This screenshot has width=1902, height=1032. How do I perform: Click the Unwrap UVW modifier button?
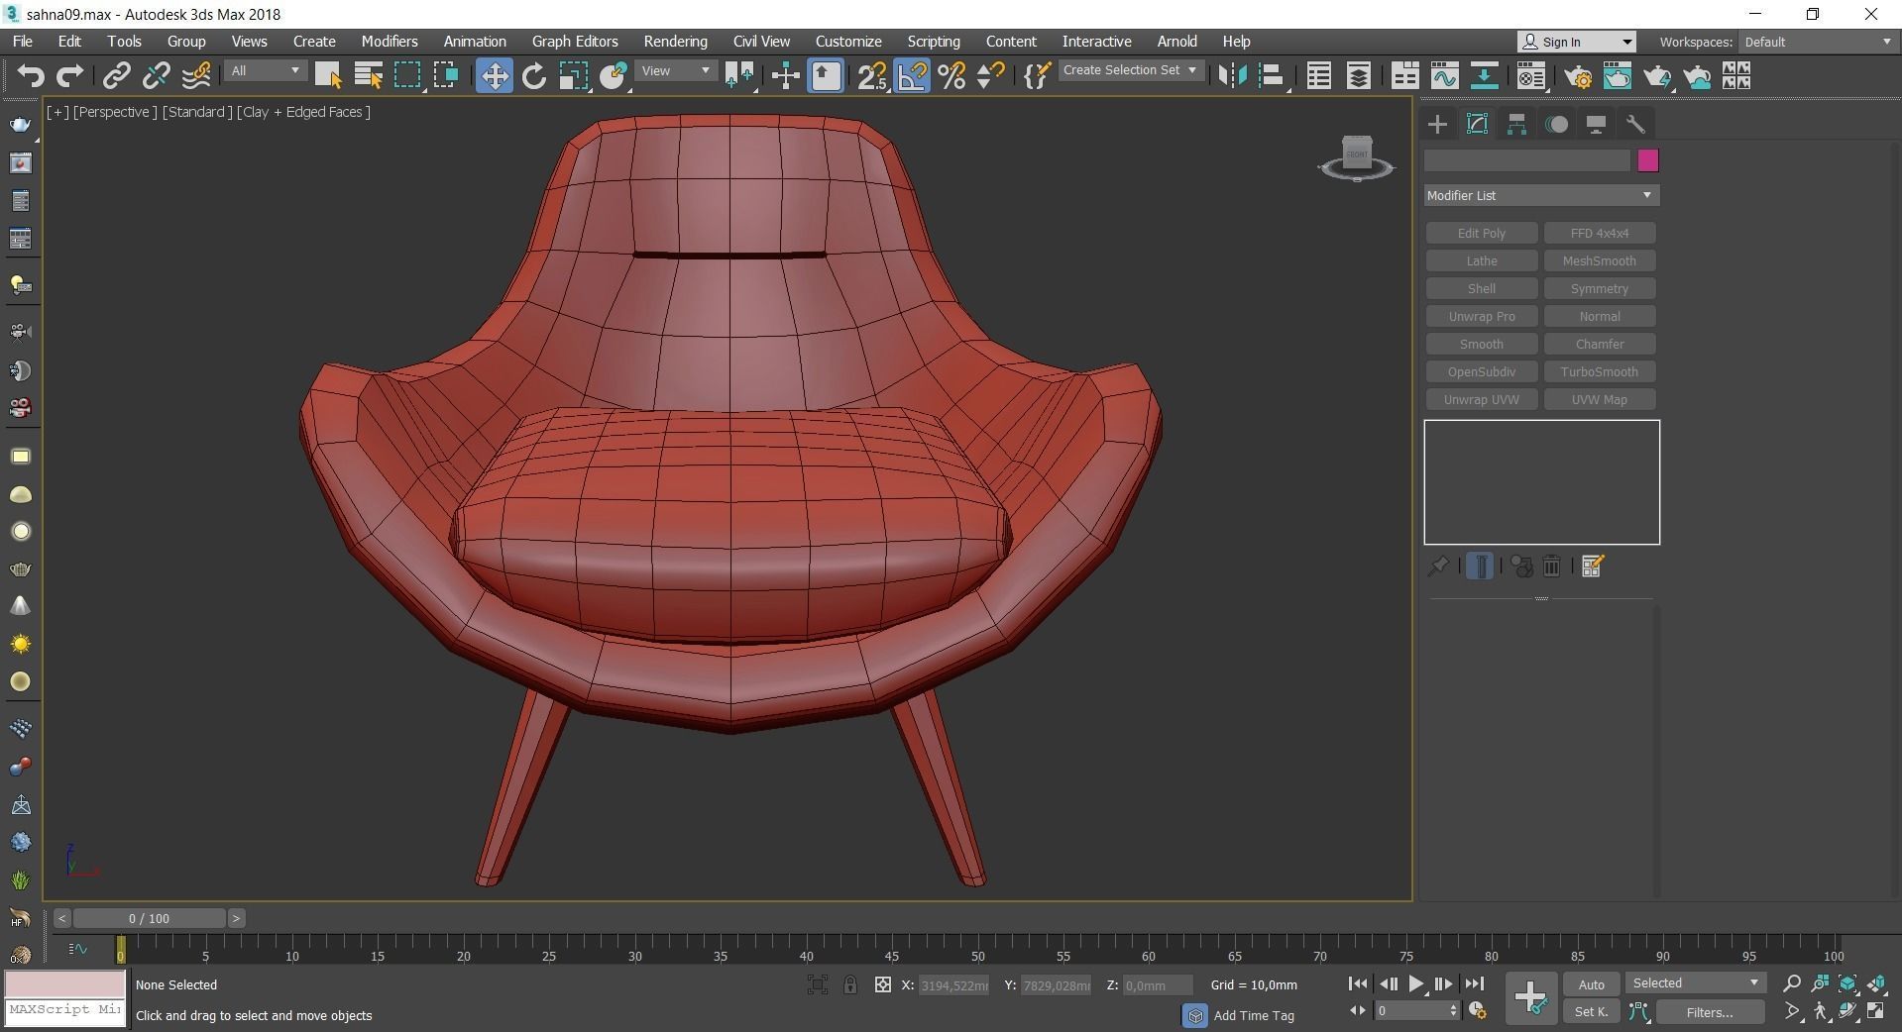[1482, 399]
